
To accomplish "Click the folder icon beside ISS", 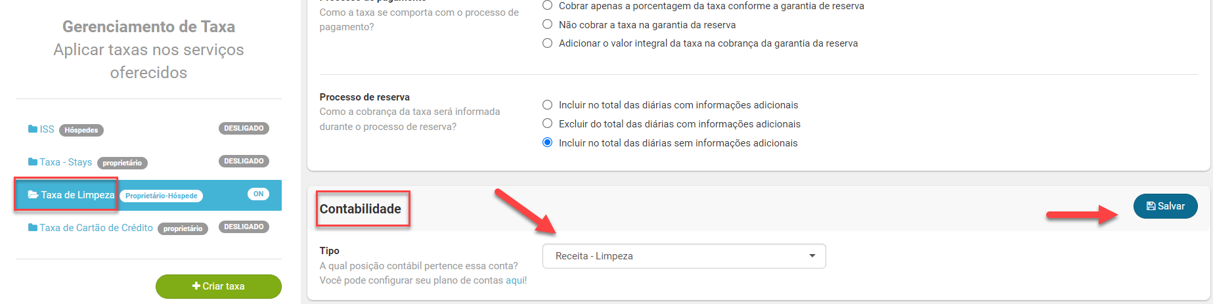I will (x=33, y=129).
